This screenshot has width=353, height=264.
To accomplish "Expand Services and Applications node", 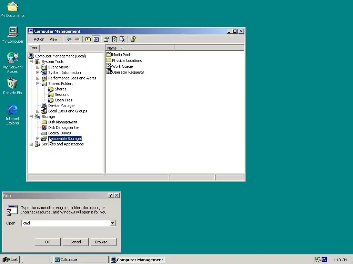I will pyautogui.click(x=31, y=144).
